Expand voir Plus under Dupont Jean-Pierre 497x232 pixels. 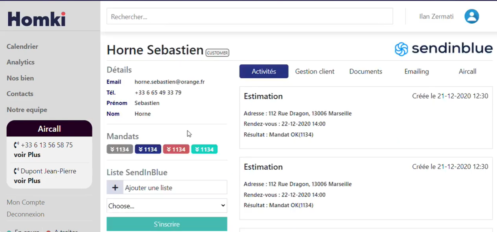pos(27,181)
